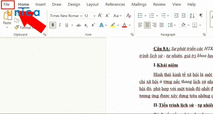Screen dimensions: 213x114
Task: Expand line spacing dropdown arrow
Action: [x=175, y=25]
